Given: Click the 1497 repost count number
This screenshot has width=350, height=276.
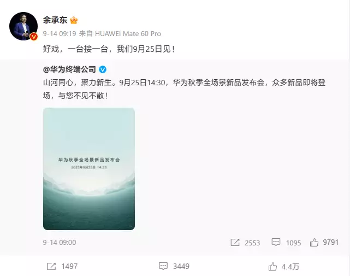Looking at the screenshot, I should (x=69, y=266).
